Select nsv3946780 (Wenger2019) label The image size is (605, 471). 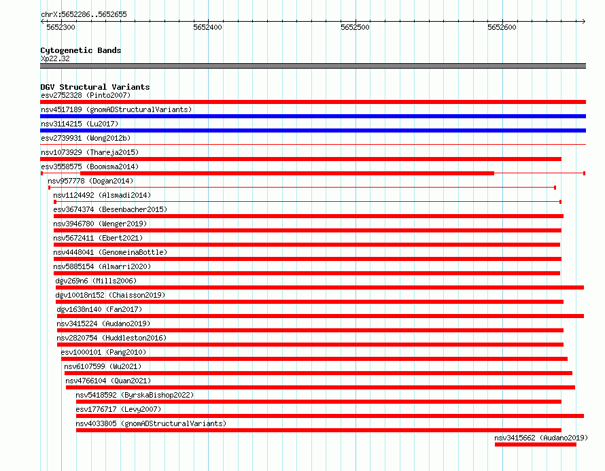[x=100, y=224]
